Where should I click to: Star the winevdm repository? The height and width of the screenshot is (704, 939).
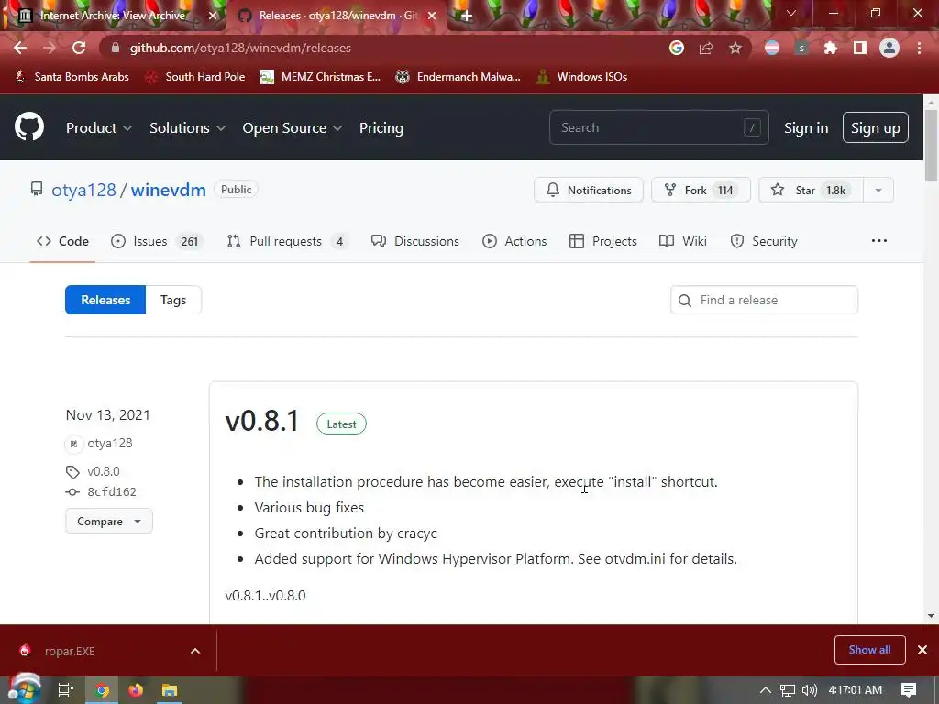pyautogui.click(x=811, y=190)
